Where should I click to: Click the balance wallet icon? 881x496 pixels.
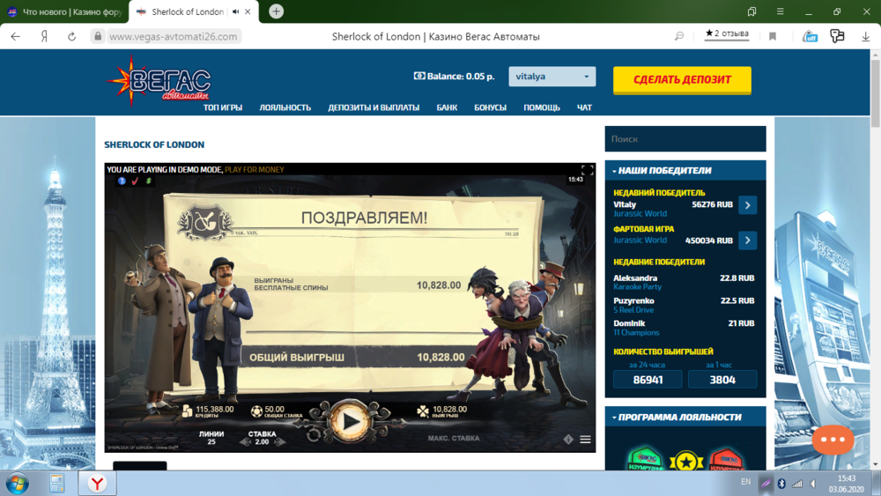419,76
